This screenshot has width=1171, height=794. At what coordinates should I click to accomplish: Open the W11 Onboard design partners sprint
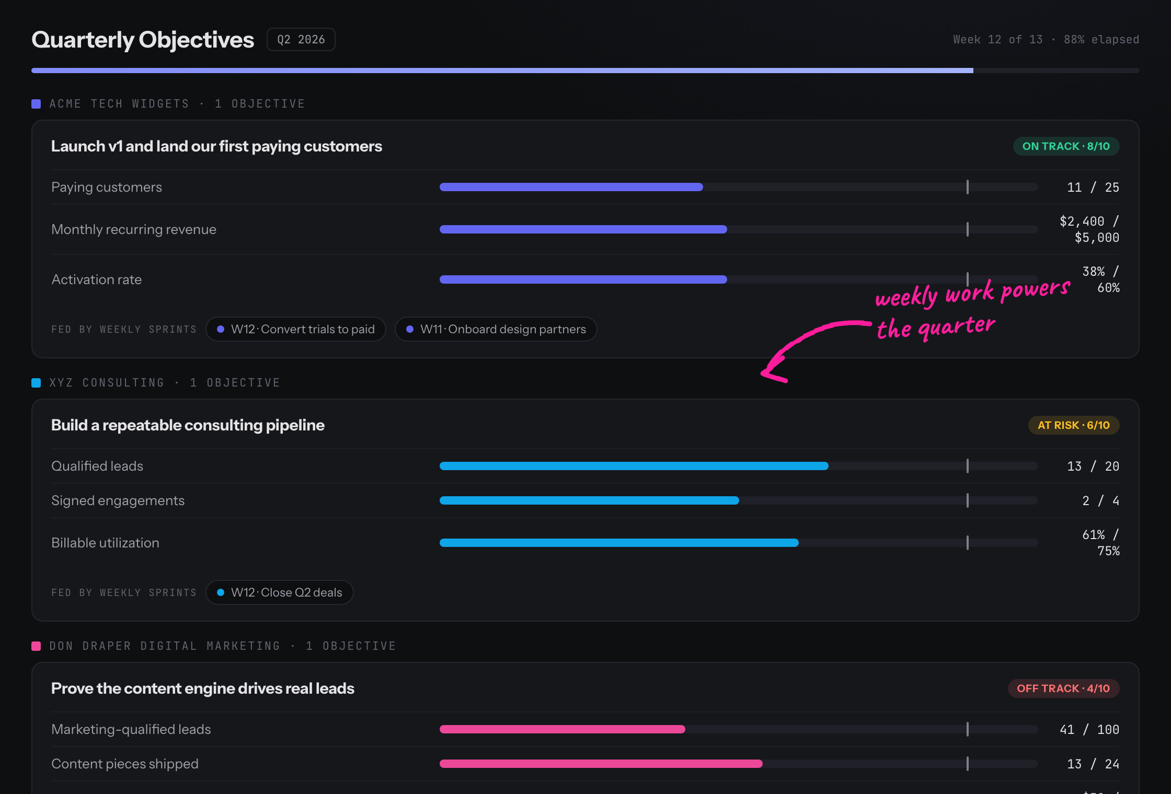[x=496, y=329]
